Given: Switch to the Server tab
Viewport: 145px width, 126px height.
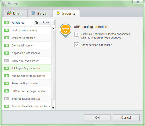Looking at the screenshot, I should (x=40, y=13).
